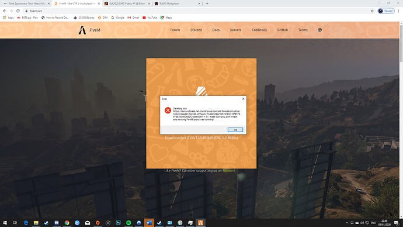Image resolution: width=403 pixels, height=227 pixels.
Task: Open the Paused profile button
Action: point(386,11)
